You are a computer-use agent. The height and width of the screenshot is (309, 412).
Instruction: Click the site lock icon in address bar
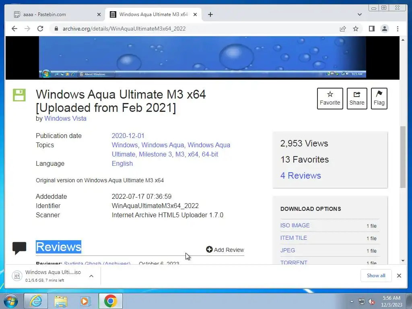click(x=56, y=29)
